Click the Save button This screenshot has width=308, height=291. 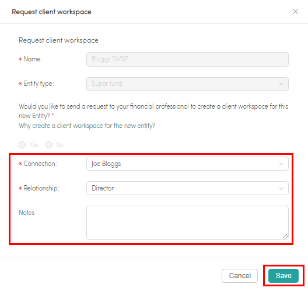click(x=283, y=276)
